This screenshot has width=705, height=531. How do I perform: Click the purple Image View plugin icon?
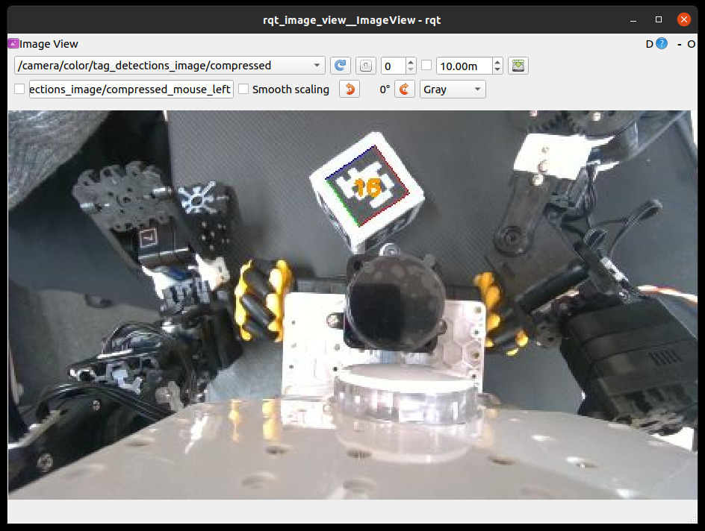point(13,44)
